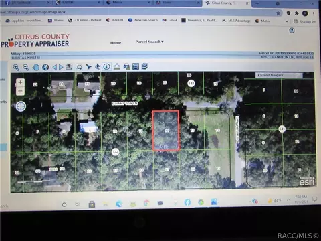Go to the Home menu item
The image size is (321, 241).
pyautogui.click(x=116, y=42)
